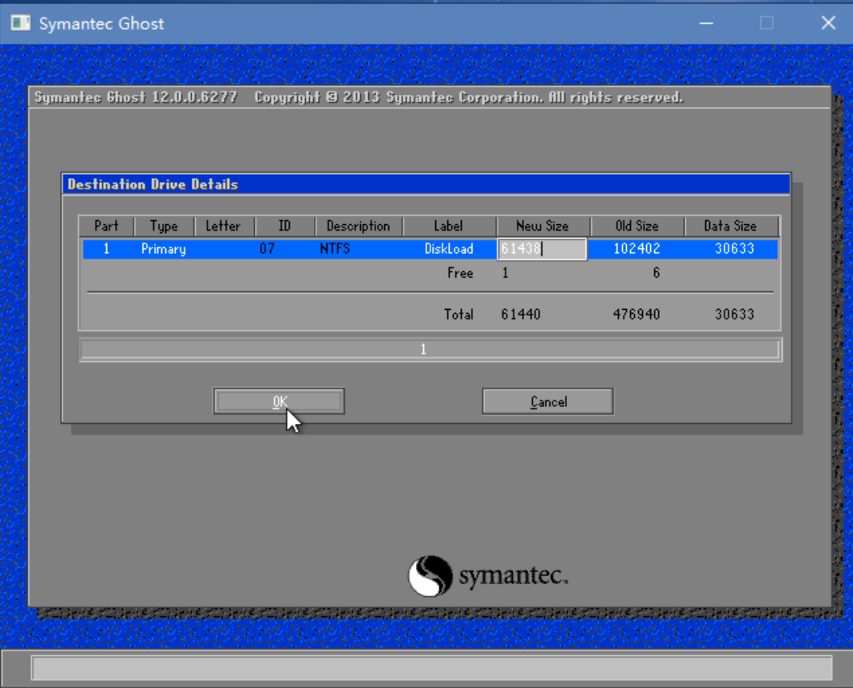Click the Data Size column header
Image resolution: width=853 pixels, height=688 pixels.
point(731,226)
